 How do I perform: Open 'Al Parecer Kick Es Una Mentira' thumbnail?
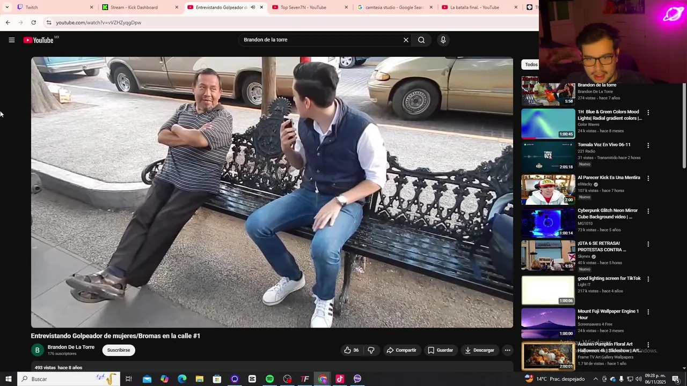coord(548,189)
